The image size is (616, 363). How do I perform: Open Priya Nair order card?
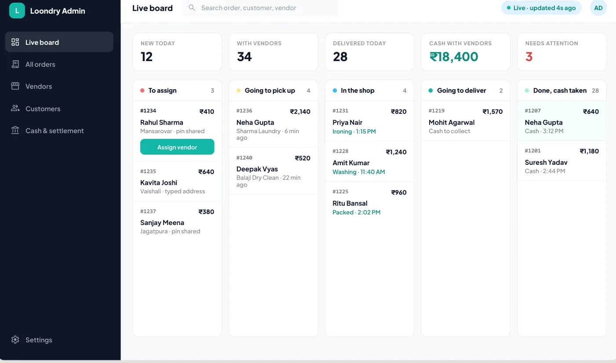[370, 121]
